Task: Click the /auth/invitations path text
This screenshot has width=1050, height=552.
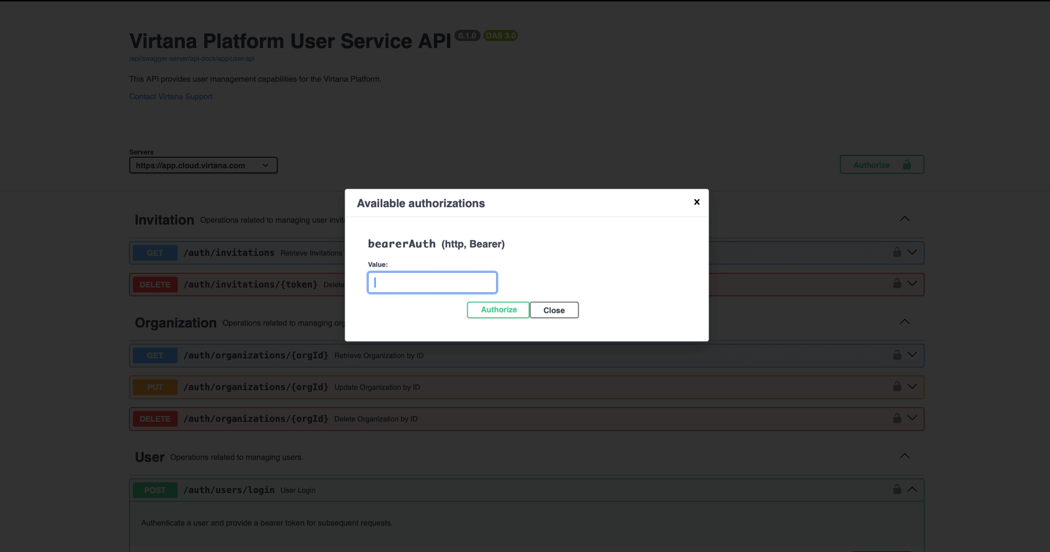Action: pos(229,253)
